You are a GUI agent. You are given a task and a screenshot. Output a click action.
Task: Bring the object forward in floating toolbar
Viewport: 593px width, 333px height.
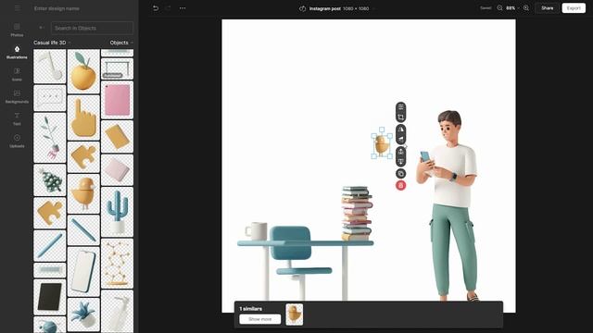coord(400,152)
